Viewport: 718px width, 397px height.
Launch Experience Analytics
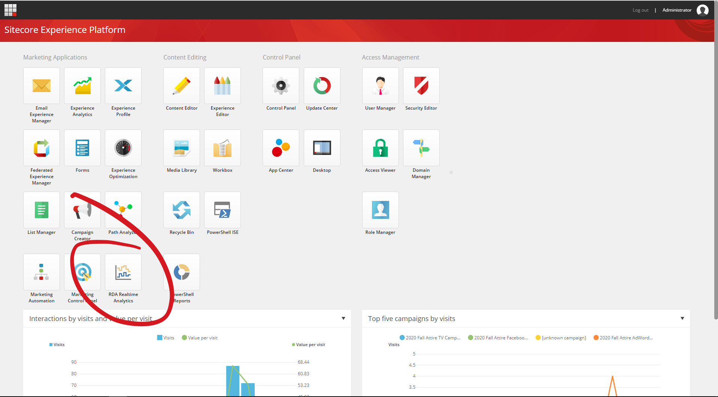coord(82,86)
